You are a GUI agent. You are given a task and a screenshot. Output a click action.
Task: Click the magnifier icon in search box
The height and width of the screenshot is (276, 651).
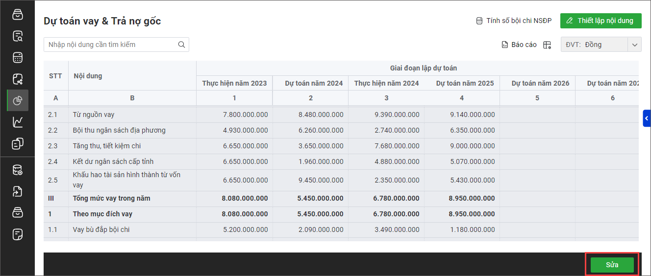tap(181, 45)
